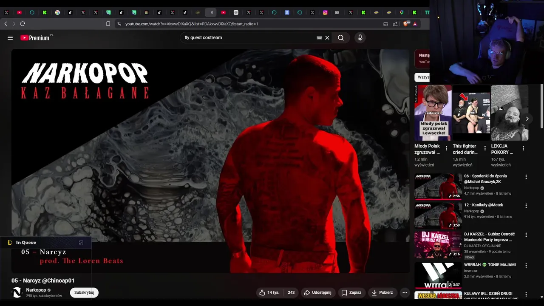This screenshot has height=306, width=544.
Task: Open options for '12 - Kanikuły @Matek'
Action: pyautogui.click(x=526, y=206)
